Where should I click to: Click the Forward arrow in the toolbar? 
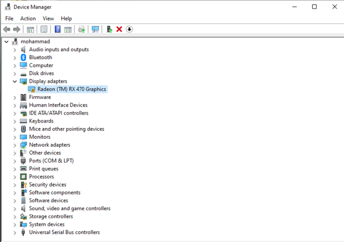point(17,29)
